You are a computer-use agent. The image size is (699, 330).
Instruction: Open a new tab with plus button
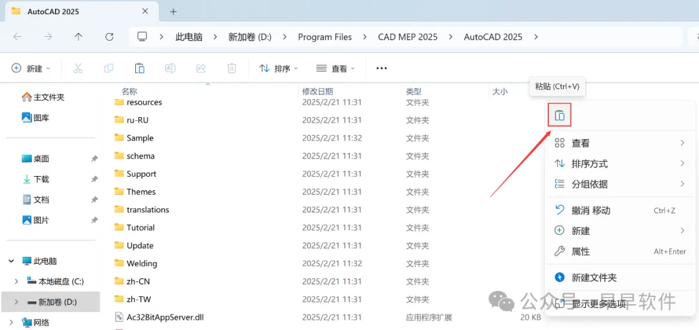point(173,12)
